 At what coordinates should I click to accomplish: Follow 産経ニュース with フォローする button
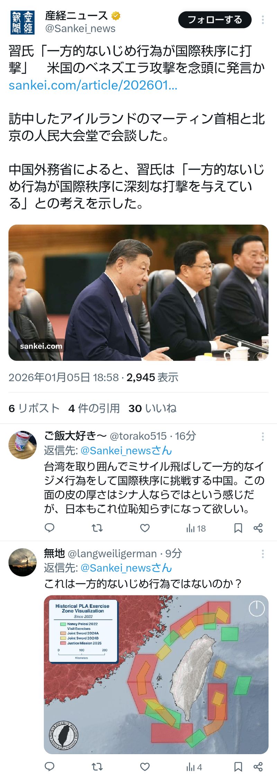[x=215, y=20]
